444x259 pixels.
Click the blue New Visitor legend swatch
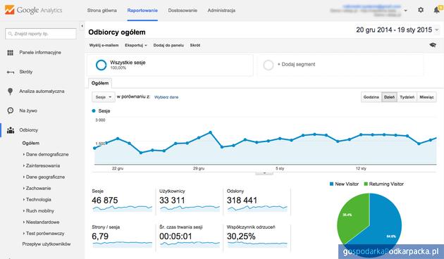tap(331, 184)
